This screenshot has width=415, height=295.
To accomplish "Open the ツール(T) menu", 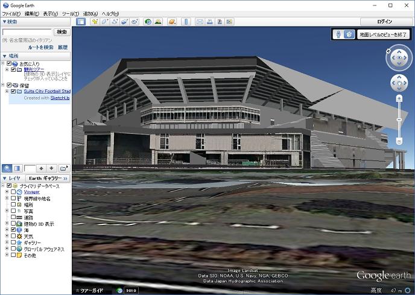I will pos(70,13).
